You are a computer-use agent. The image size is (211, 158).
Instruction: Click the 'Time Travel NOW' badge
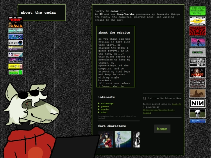click(16, 19)
